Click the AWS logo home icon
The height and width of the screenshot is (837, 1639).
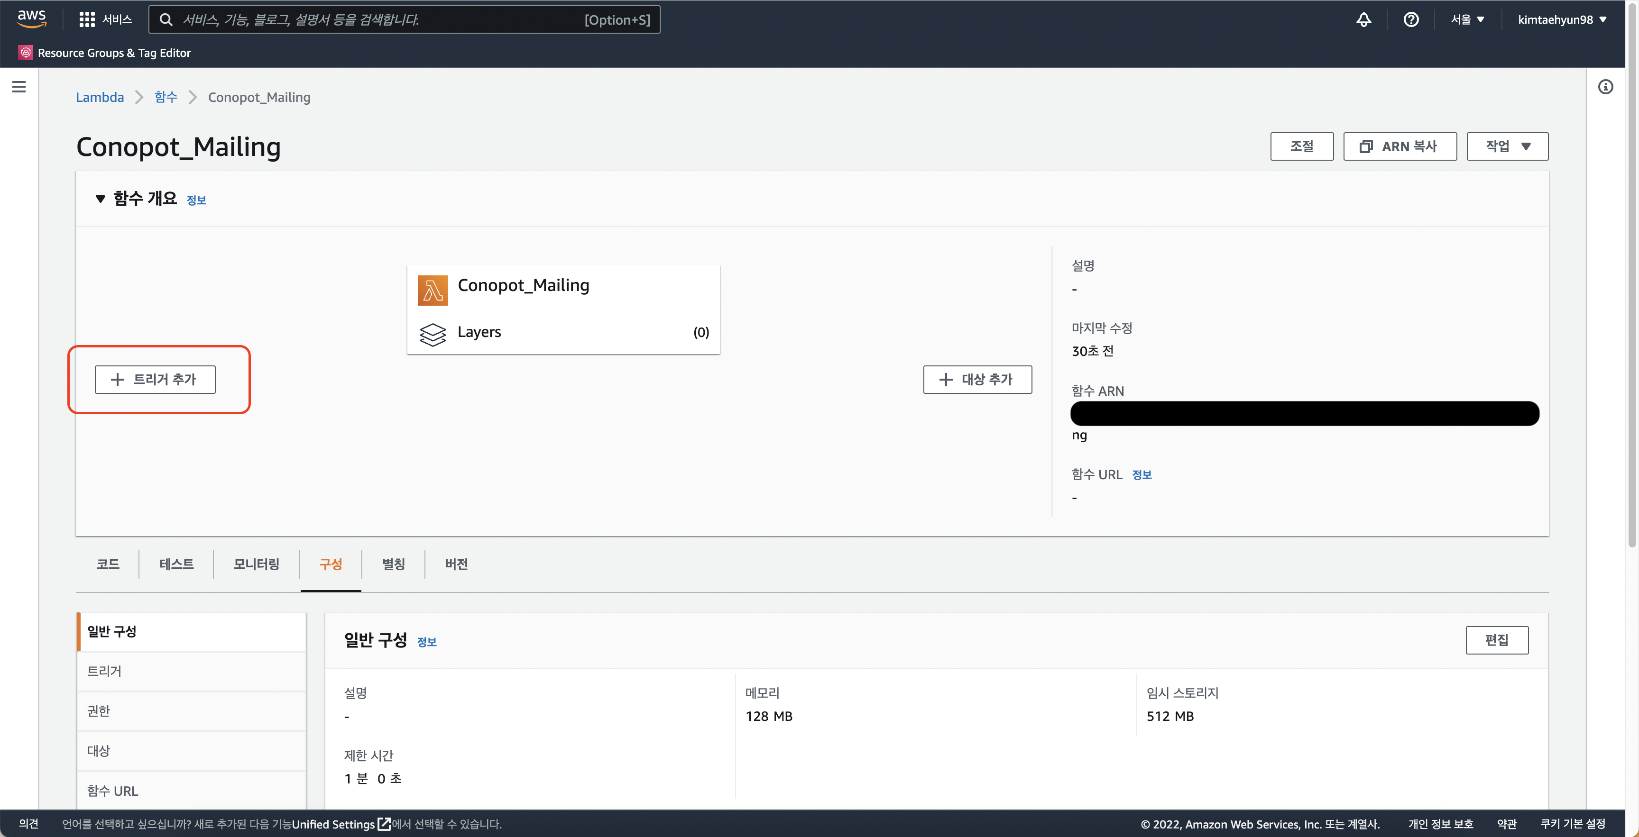pyautogui.click(x=31, y=18)
